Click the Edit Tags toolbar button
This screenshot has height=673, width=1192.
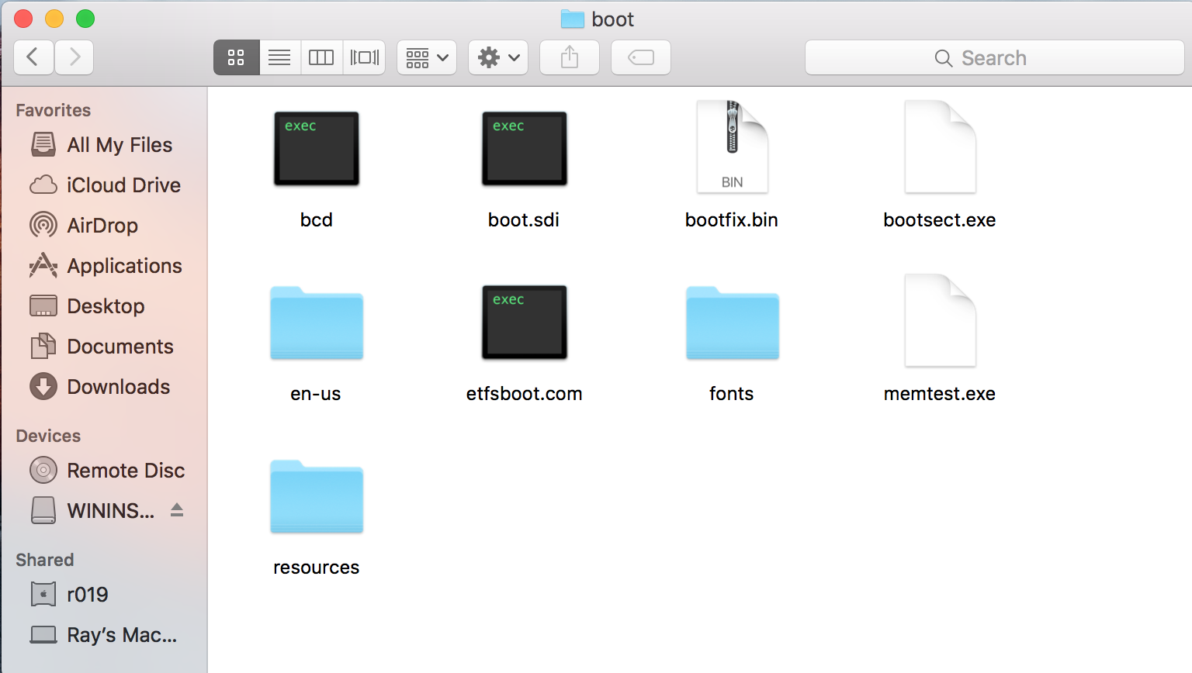click(x=641, y=57)
